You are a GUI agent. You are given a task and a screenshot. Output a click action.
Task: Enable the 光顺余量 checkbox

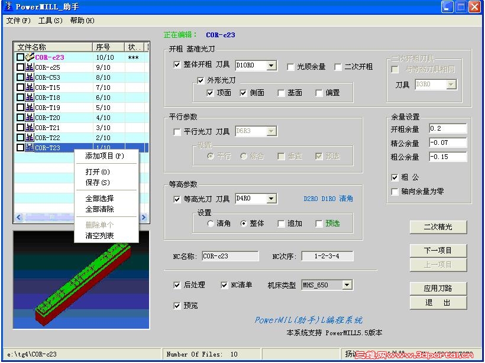[290, 67]
